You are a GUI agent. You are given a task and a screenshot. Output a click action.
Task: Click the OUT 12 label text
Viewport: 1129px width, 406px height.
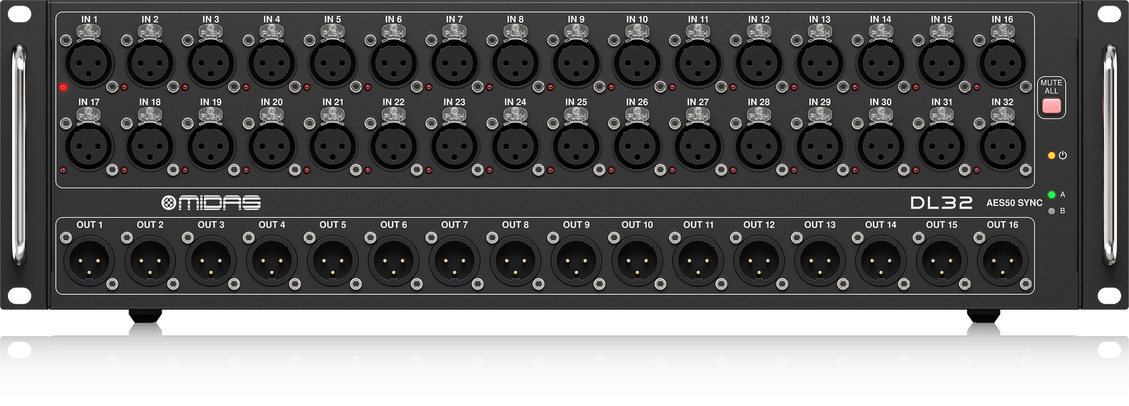coord(759,225)
